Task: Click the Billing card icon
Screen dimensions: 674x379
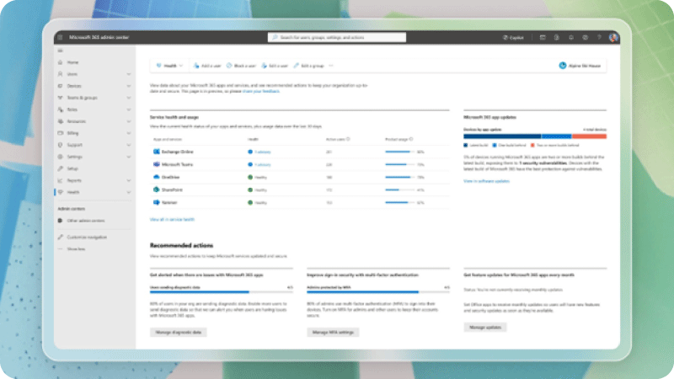Action: coord(60,133)
